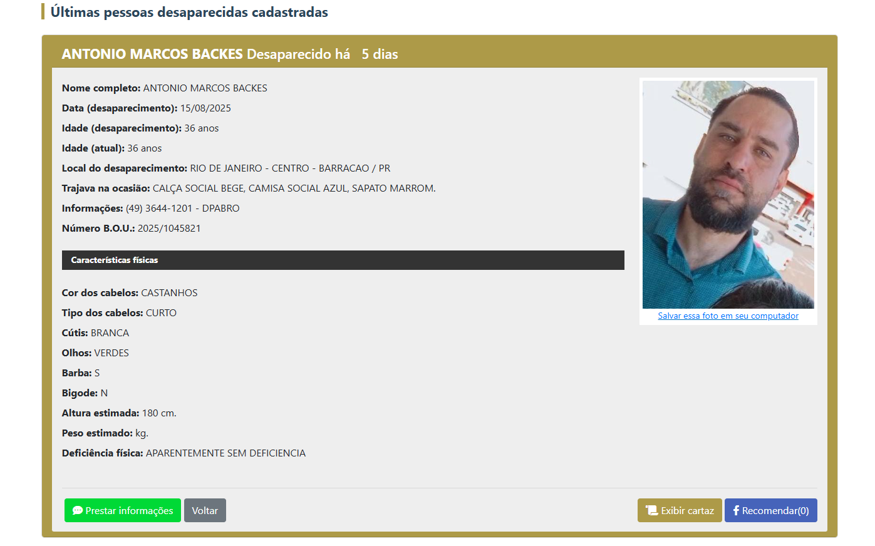This screenshot has height=546, width=875.
Task: Click the poster icon in Exibir cartaz
Action: pyautogui.click(x=652, y=510)
